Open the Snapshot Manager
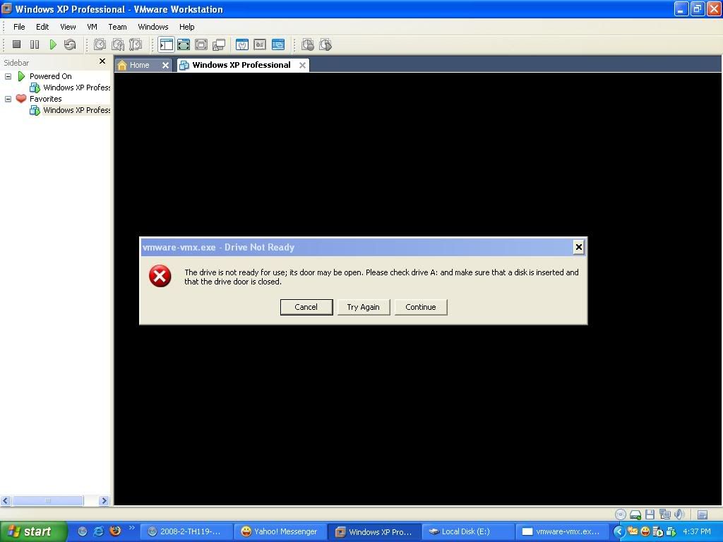 point(136,44)
